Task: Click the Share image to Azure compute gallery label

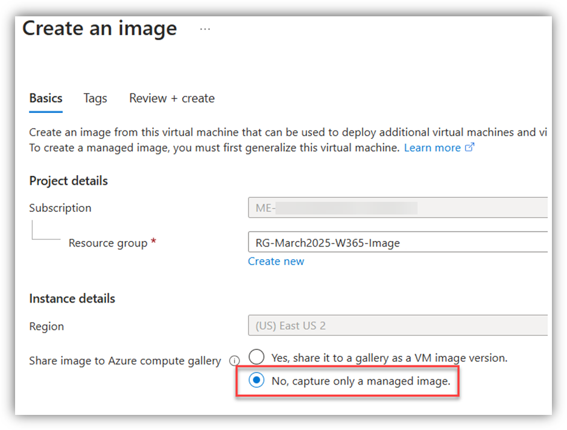Action: (x=125, y=361)
